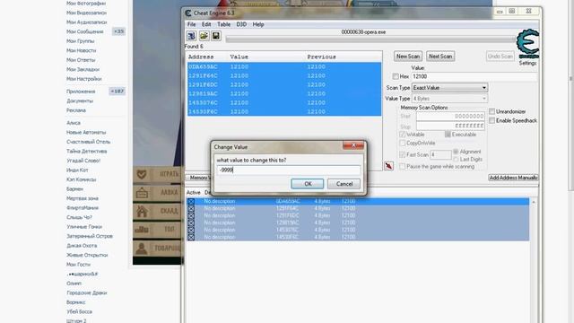The height and width of the screenshot is (323, 574).
Task: Open the Scan Type dropdown
Action: [449, 88]
